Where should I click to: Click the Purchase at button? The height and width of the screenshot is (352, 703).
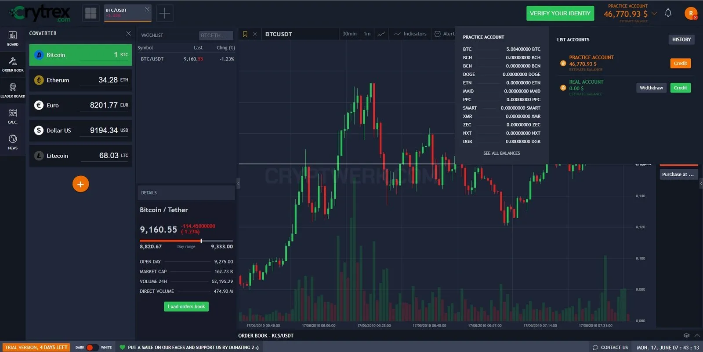(679, 174)
